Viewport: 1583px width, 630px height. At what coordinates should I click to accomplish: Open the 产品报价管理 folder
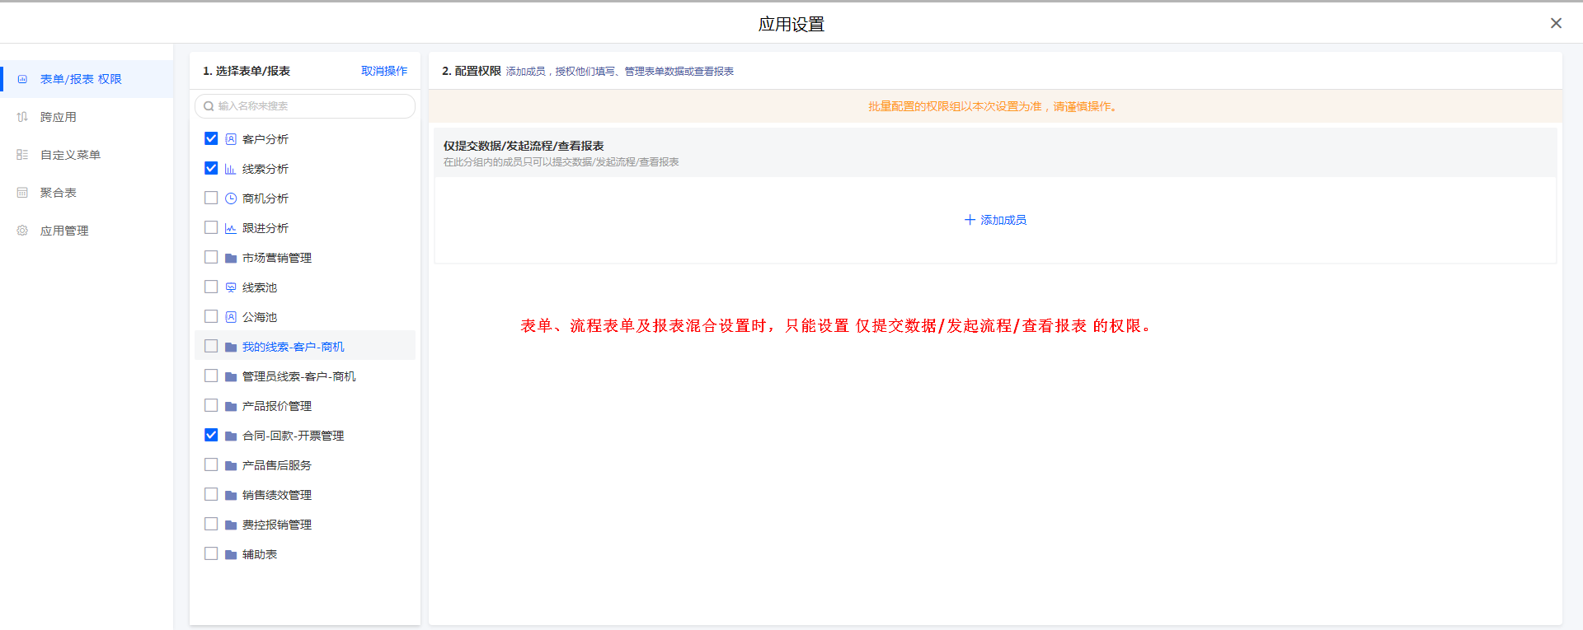pos(276,406)
